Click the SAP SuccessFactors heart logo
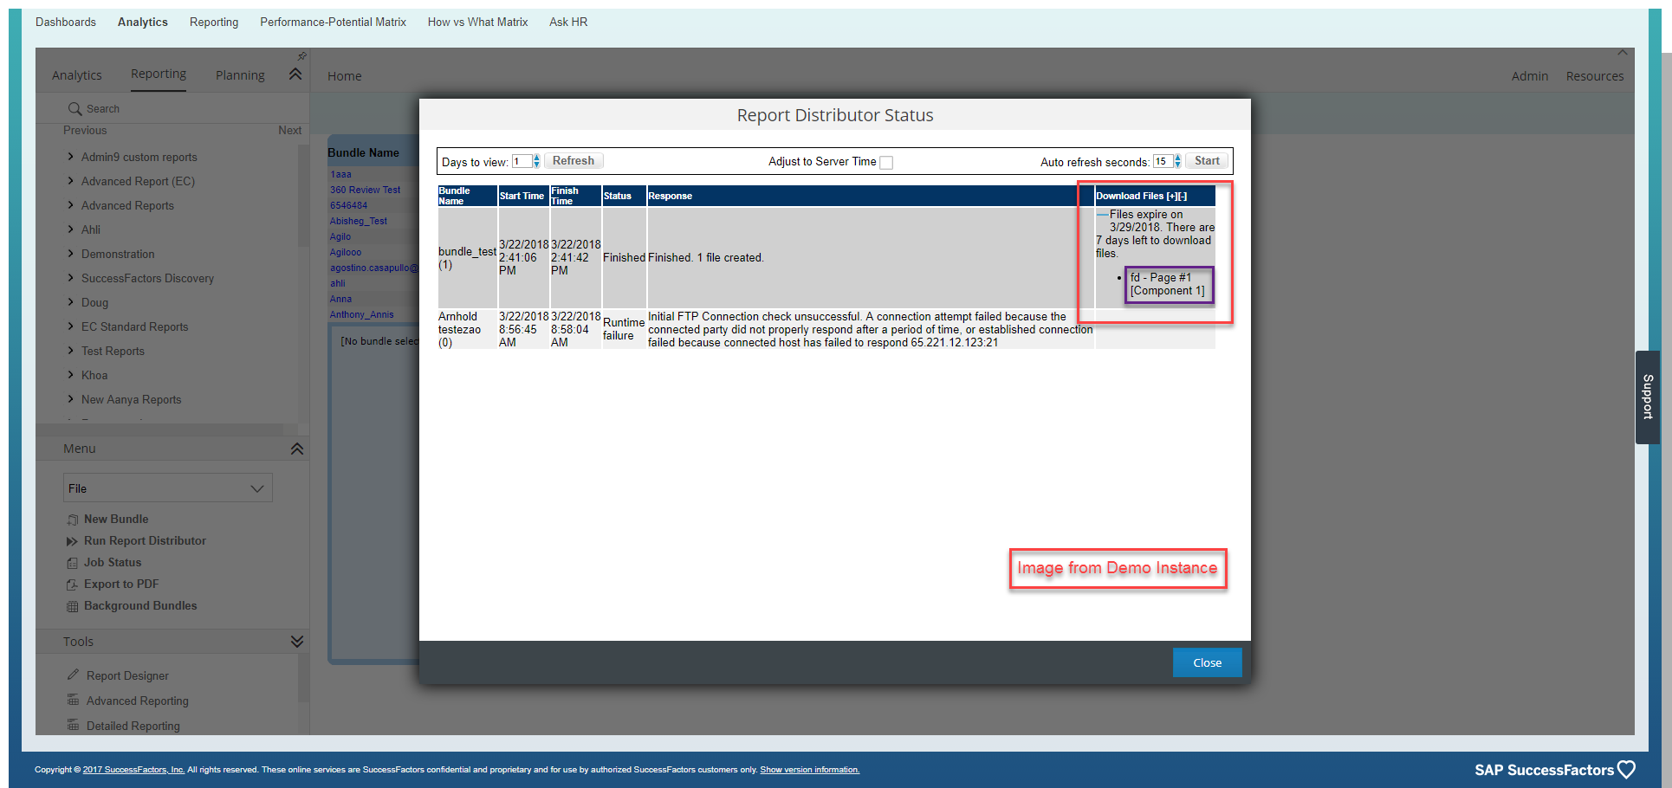This screenshot has width=1672, height=788. pos(1627,770)
